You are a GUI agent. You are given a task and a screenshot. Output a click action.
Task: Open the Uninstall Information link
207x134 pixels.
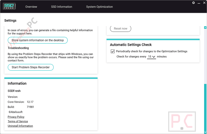coord(20,126)
